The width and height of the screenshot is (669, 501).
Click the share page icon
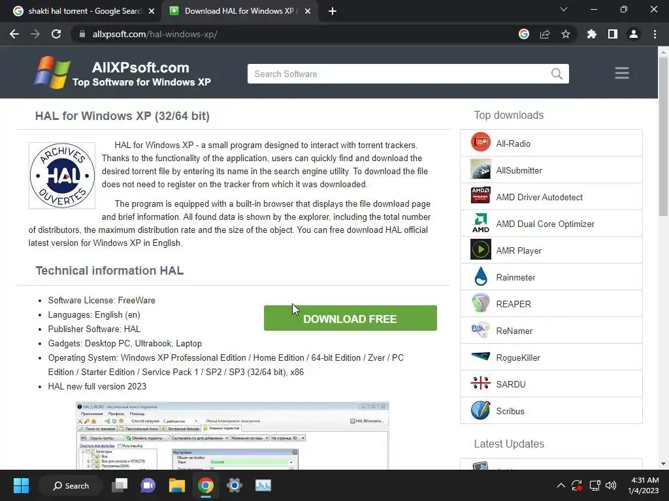(545, 34)
